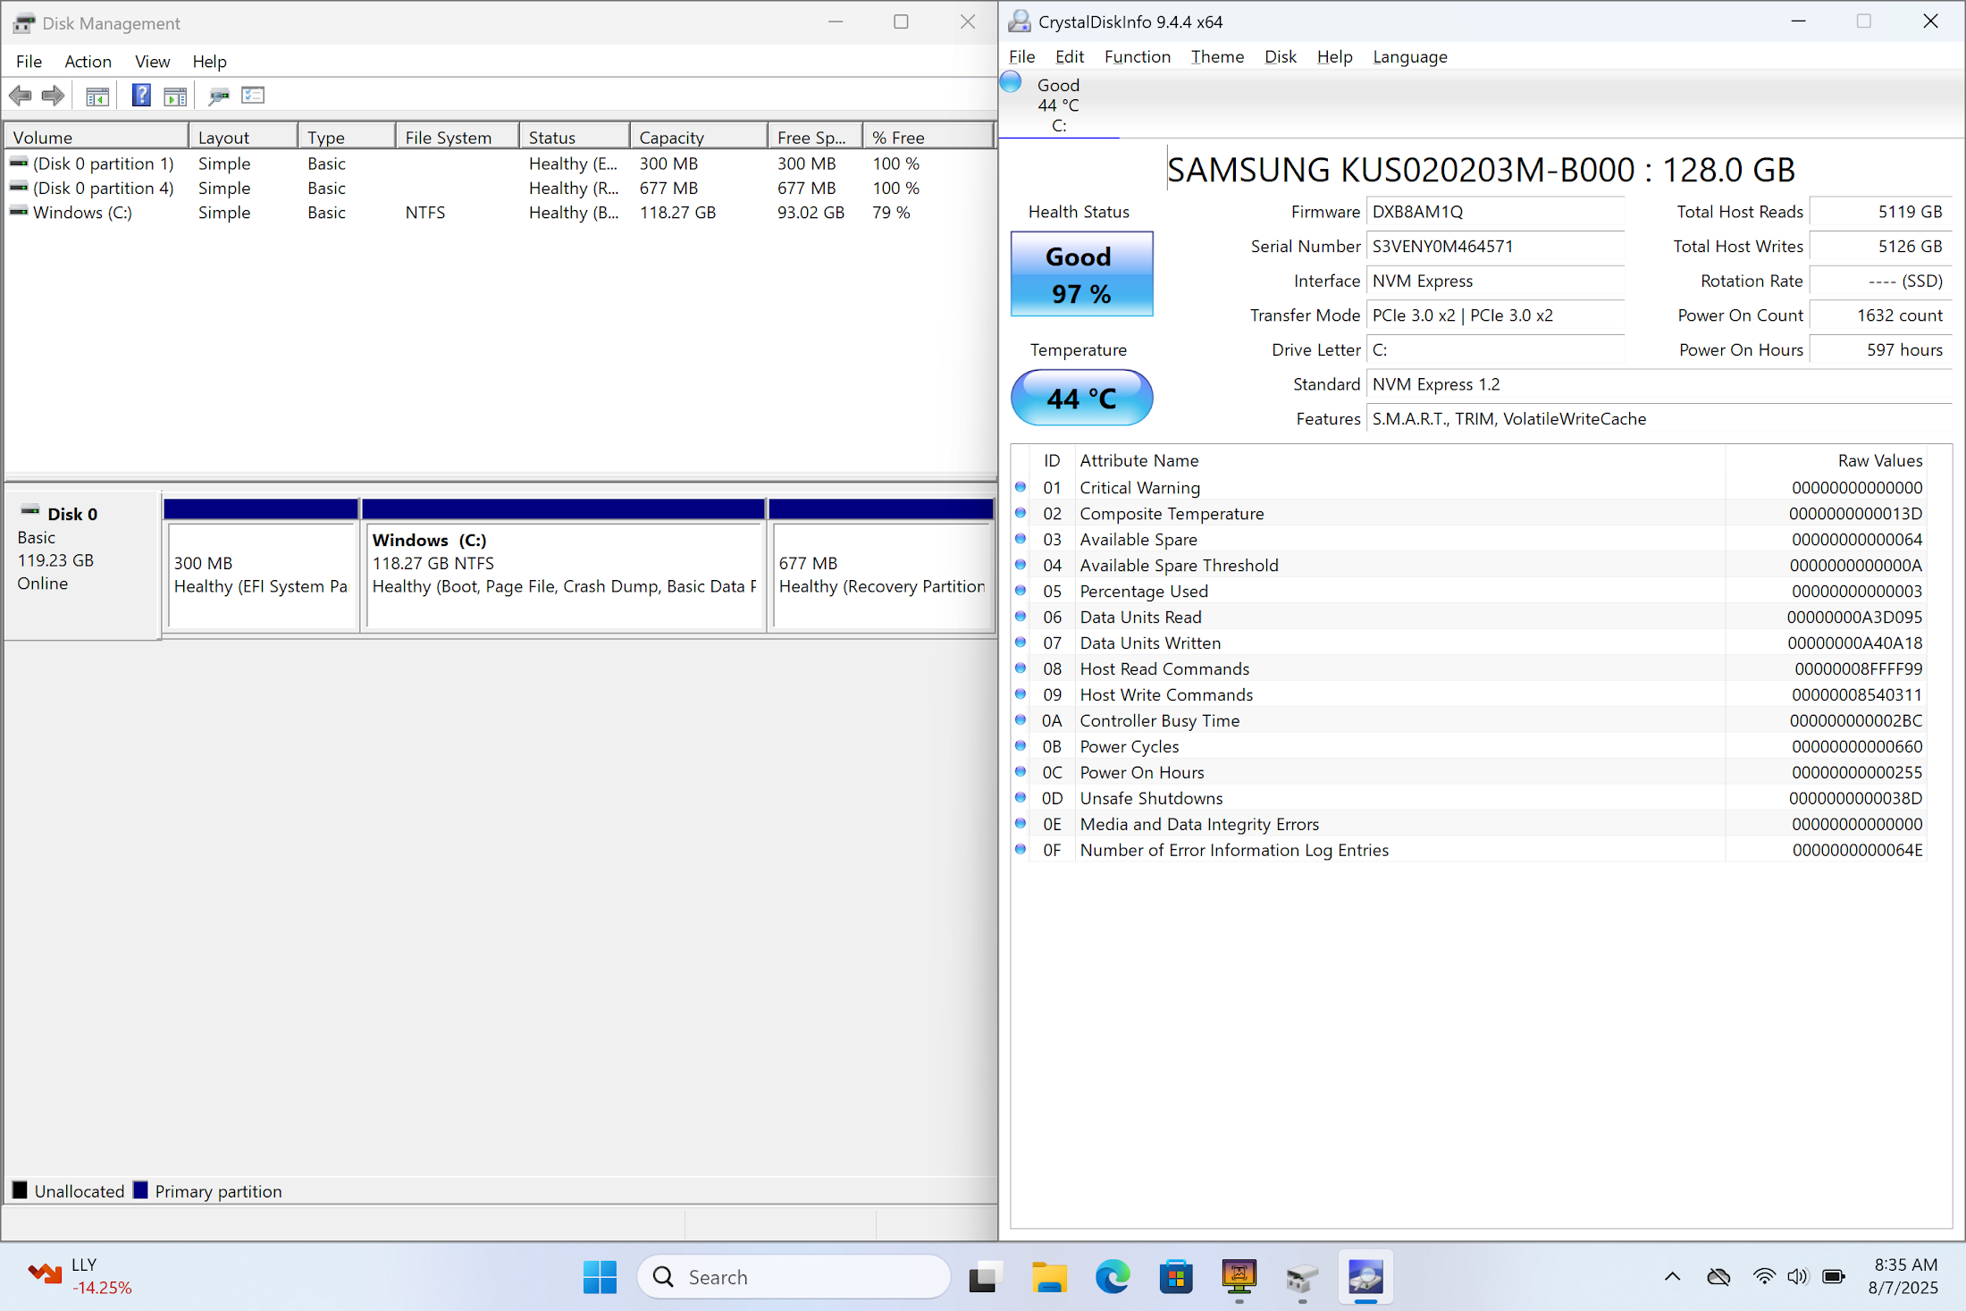The image size is (1966, 1311).
Task: Click the taskbar Search box
Action: [x=794, y=1277]
